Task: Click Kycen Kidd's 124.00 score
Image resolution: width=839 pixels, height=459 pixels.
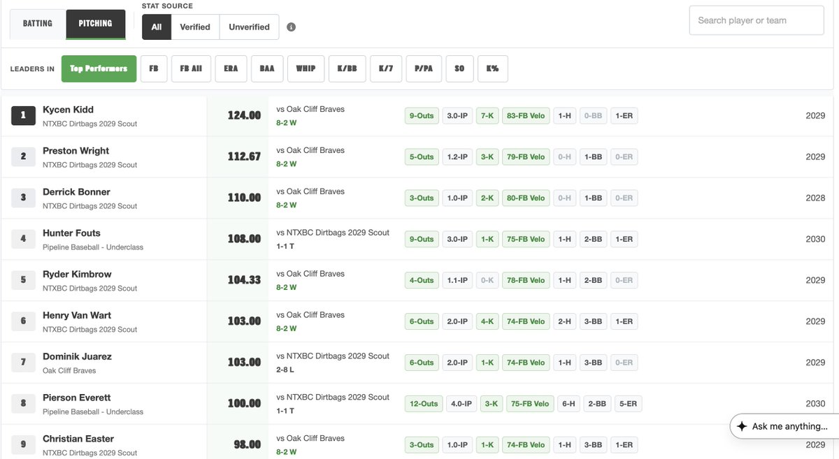Action: tap(244, 115)
